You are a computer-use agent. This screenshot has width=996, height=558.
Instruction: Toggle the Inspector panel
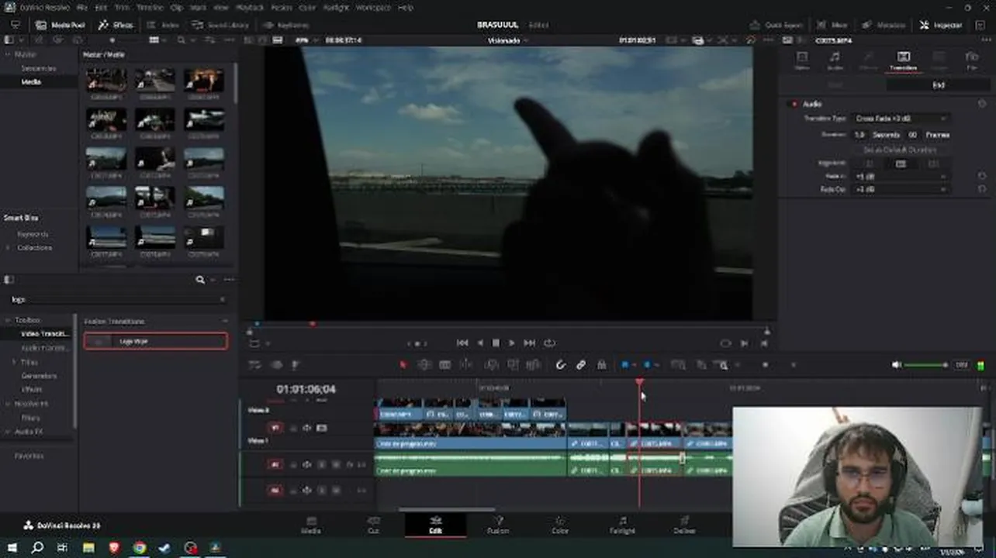941,25
